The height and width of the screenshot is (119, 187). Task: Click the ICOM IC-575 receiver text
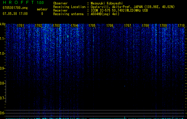pos(119,10)
